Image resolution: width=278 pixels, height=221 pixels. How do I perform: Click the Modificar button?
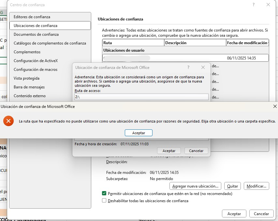click(x=256, y=186)
